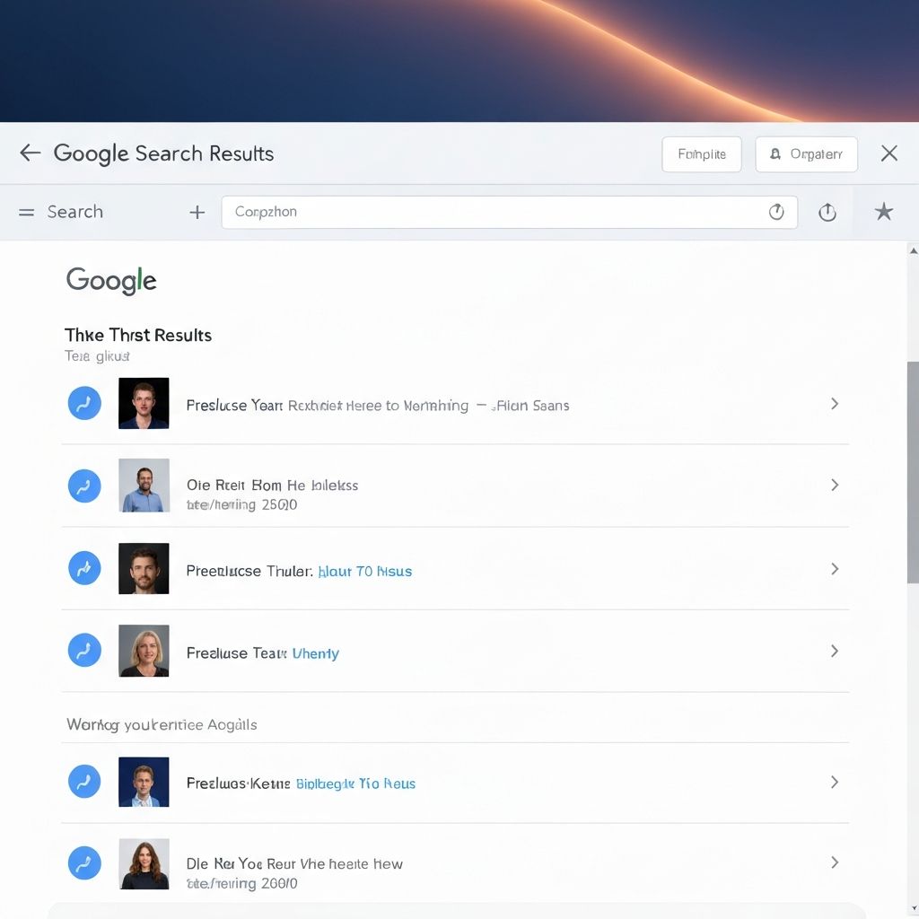The width and height of the screenshot is (919, 919).
Task: Click the Google logo
Action: (x=111, y=280)
